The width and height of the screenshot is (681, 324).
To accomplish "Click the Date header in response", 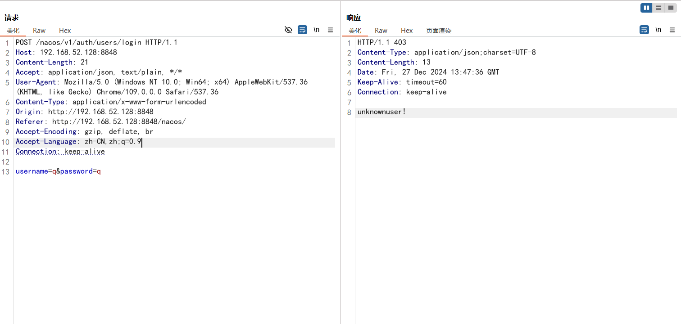I will pyautogui.click(x=428, y=72).
